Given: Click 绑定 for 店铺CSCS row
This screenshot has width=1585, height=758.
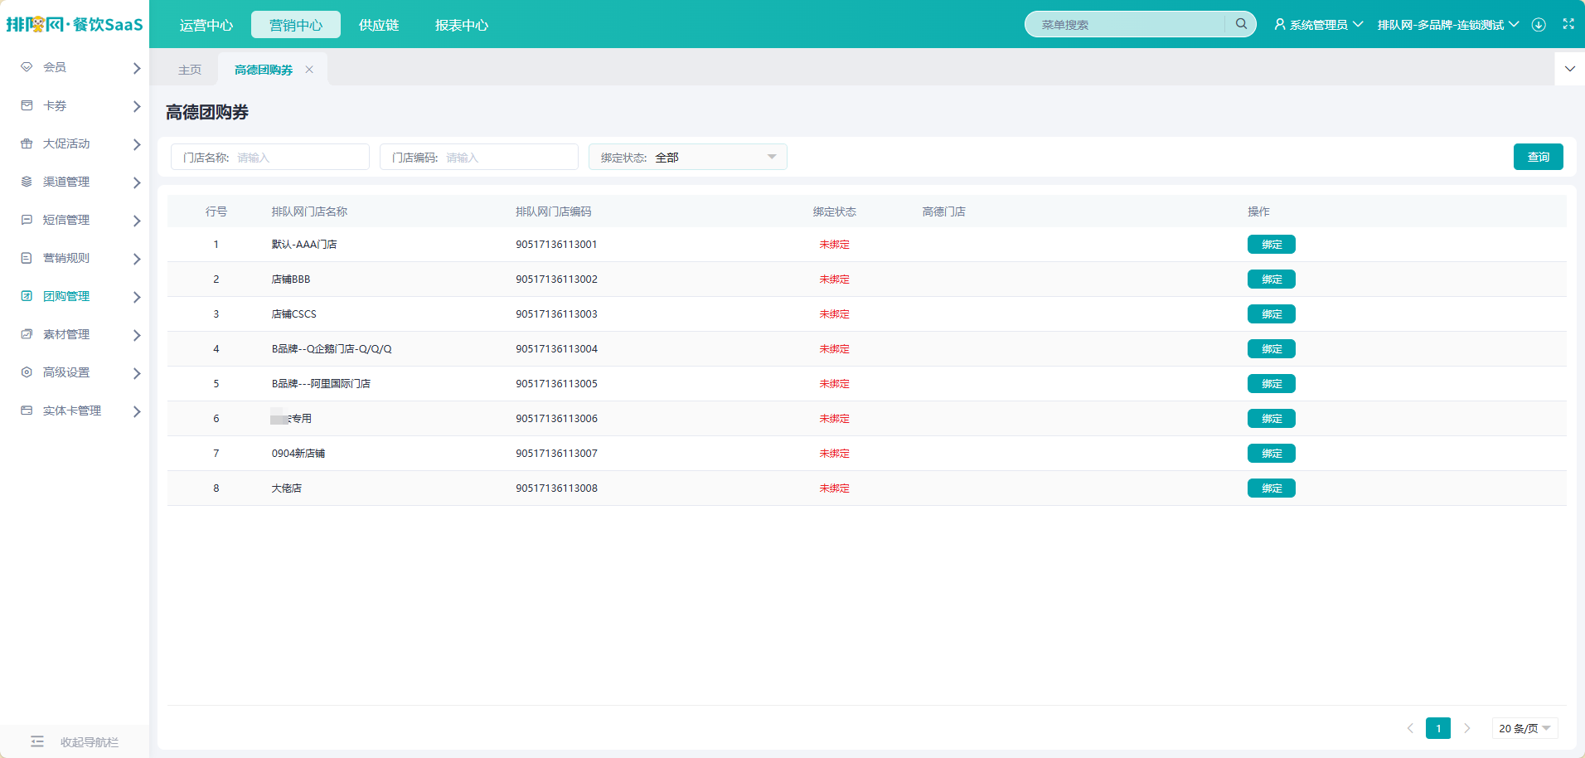Looking at the screenshot, I should click(1272, 314).
